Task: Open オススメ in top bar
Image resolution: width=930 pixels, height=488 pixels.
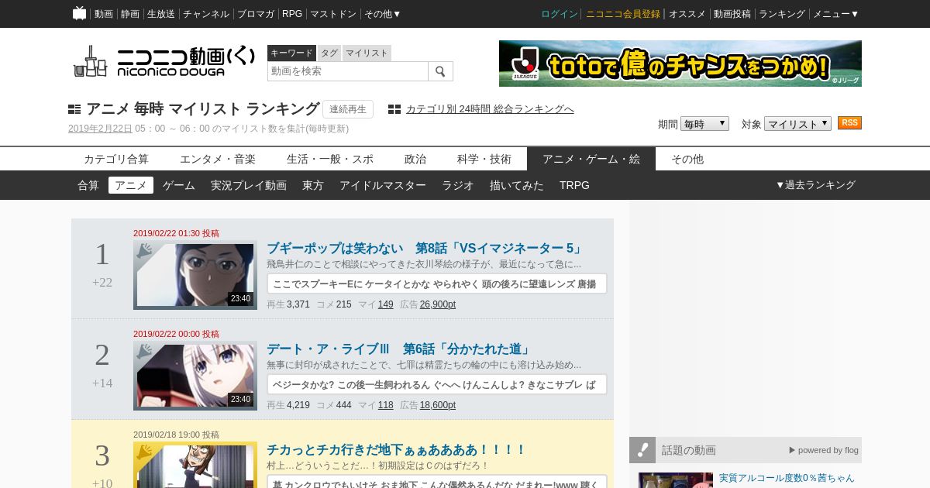Action: pyautogui.click(x=687, y=14)
